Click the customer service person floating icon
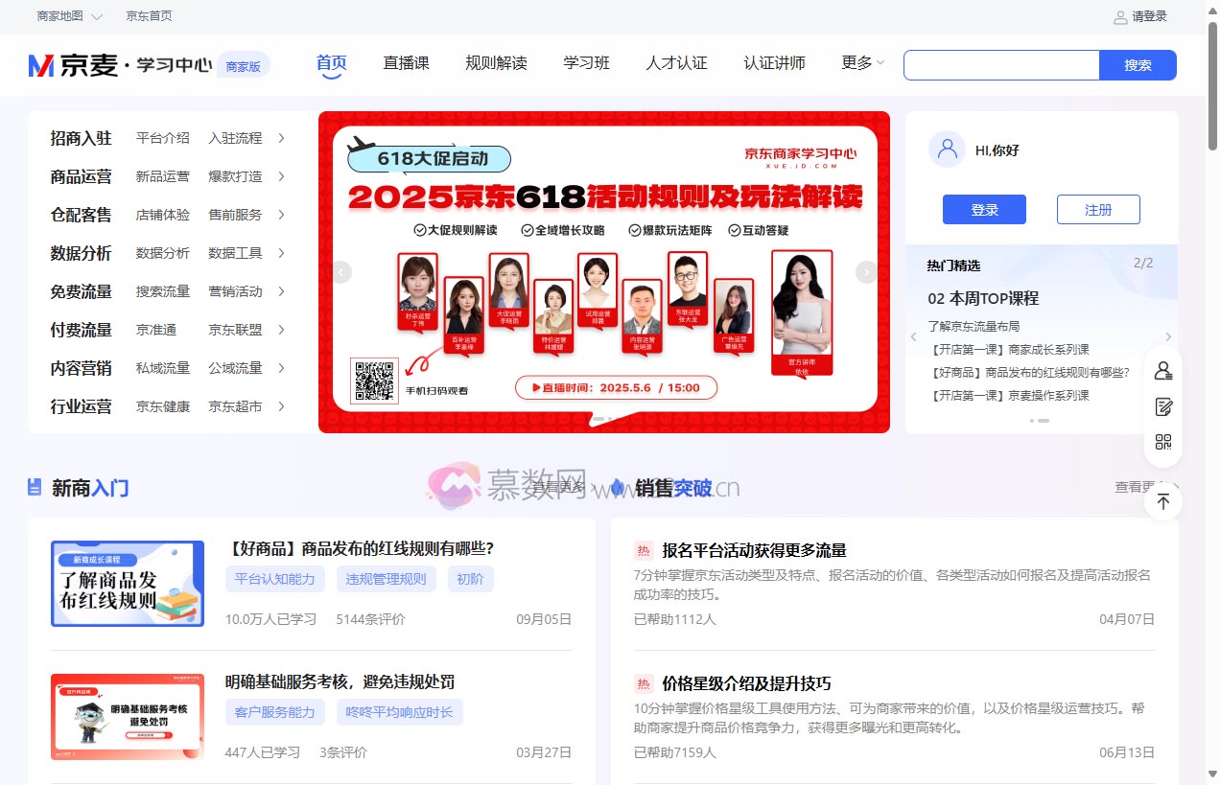Viewport: 1220px width, 785px height. (1163, 370)
